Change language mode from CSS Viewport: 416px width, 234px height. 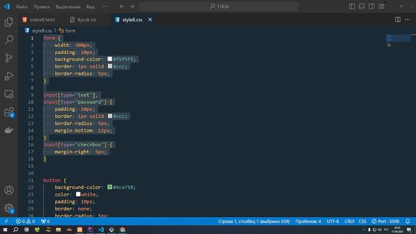(362, 221)
